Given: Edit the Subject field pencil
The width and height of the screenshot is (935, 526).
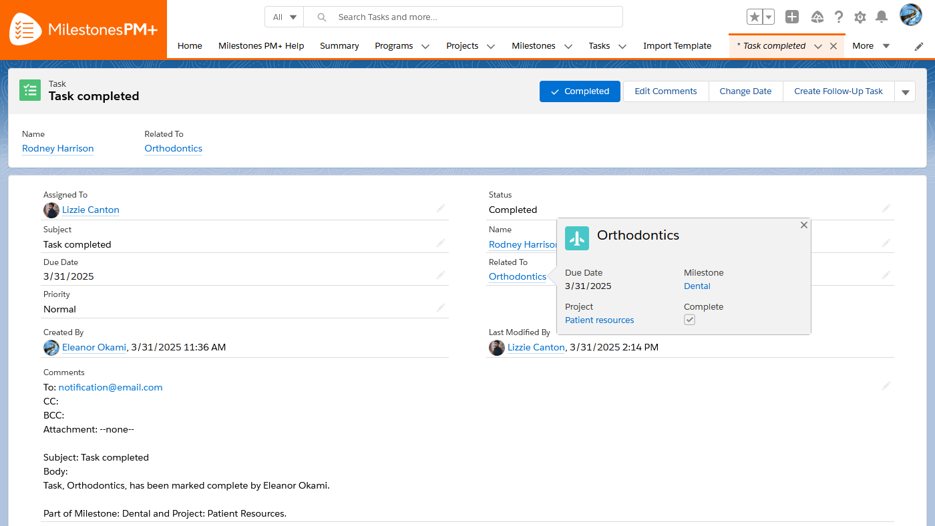Looking at the screenshot, I should point(441,243).
